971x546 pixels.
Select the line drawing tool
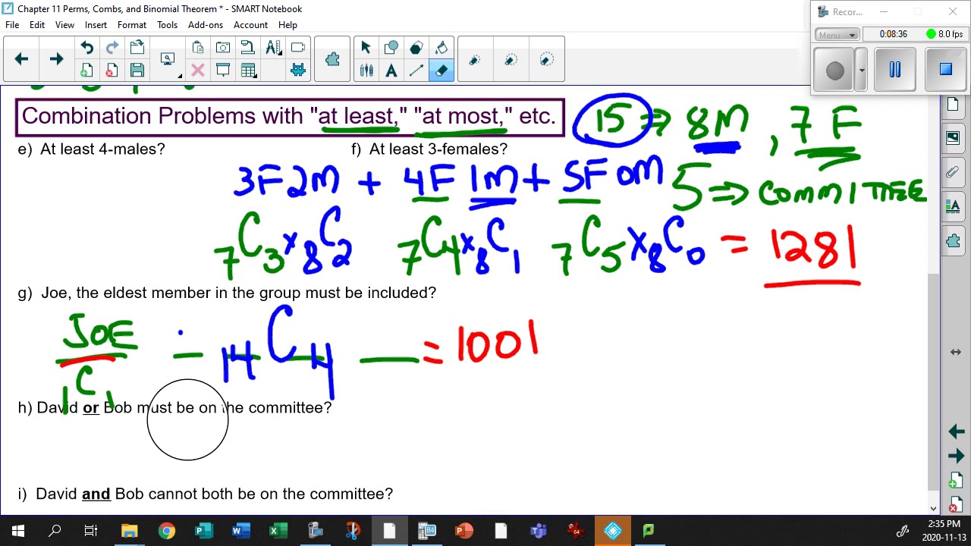point(416,71)
